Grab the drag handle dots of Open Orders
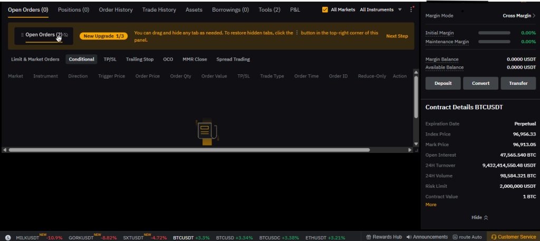This screenshot has height=241, width=540. (x=22, y=35)
